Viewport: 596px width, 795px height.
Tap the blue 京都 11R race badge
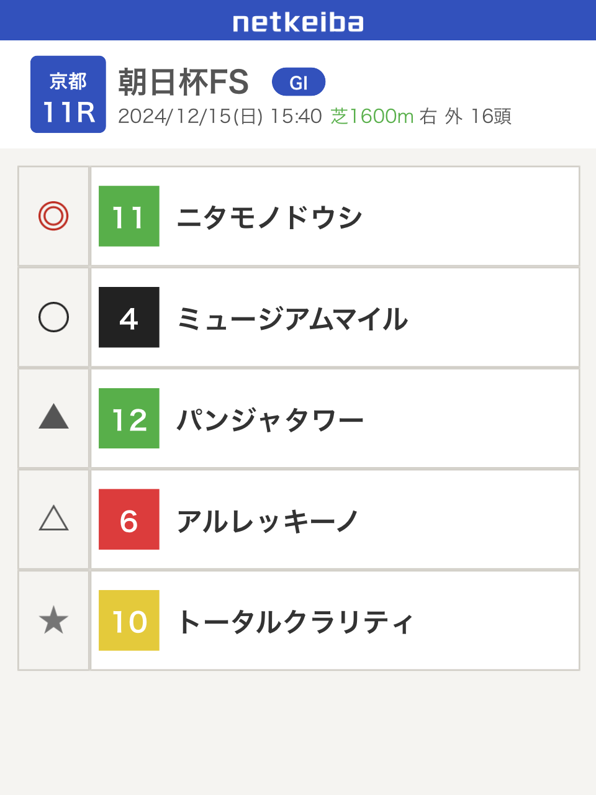point(68,94)
